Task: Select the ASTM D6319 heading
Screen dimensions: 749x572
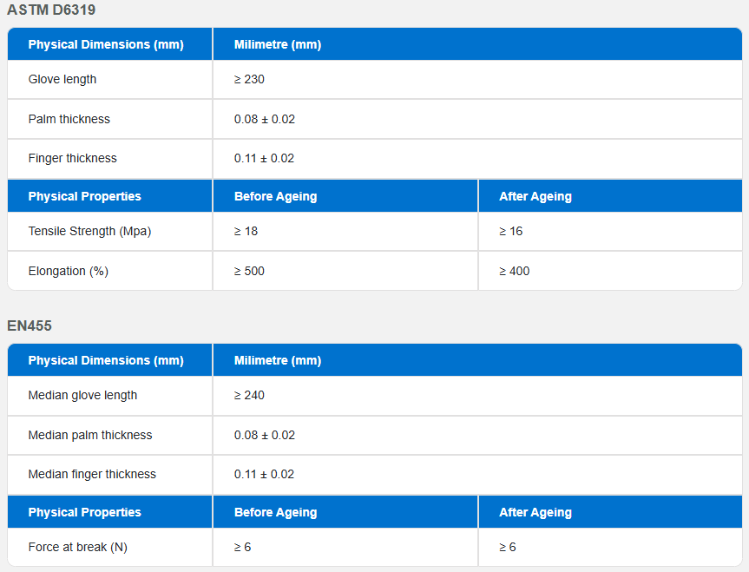Action: point(51,10)
